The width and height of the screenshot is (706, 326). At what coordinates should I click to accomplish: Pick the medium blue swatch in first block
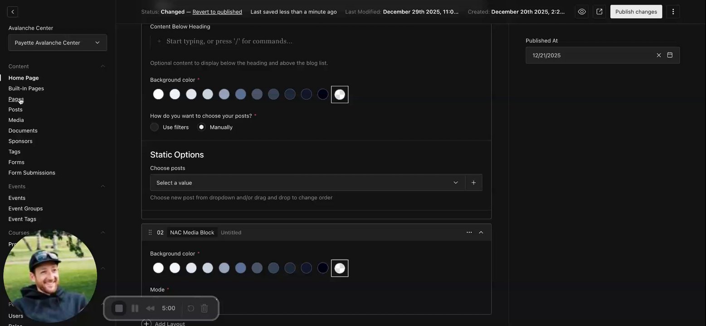point(241,94)
